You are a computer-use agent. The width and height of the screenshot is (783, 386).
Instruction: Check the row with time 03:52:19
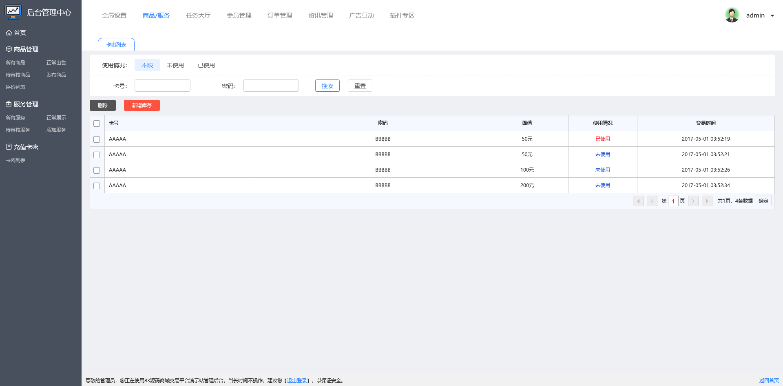97,139
